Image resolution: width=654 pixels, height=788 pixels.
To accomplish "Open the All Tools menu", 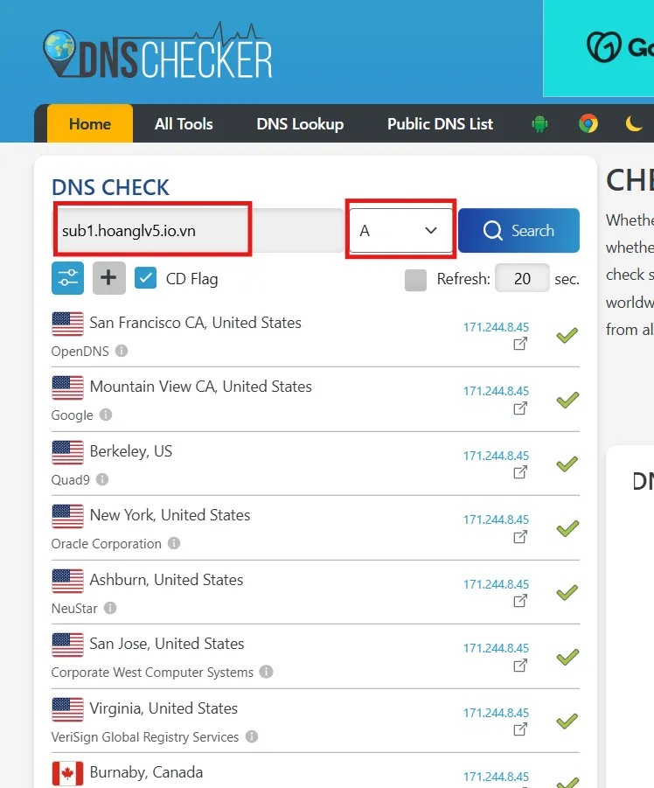I will tap(184, 124).
